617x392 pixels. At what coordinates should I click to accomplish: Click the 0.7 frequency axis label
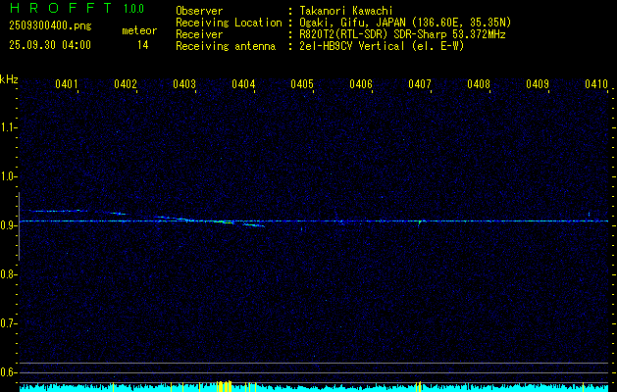(9, 323)
